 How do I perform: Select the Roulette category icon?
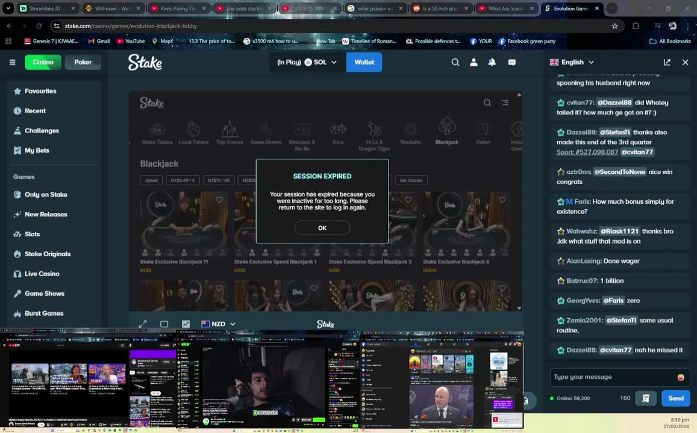410,134
